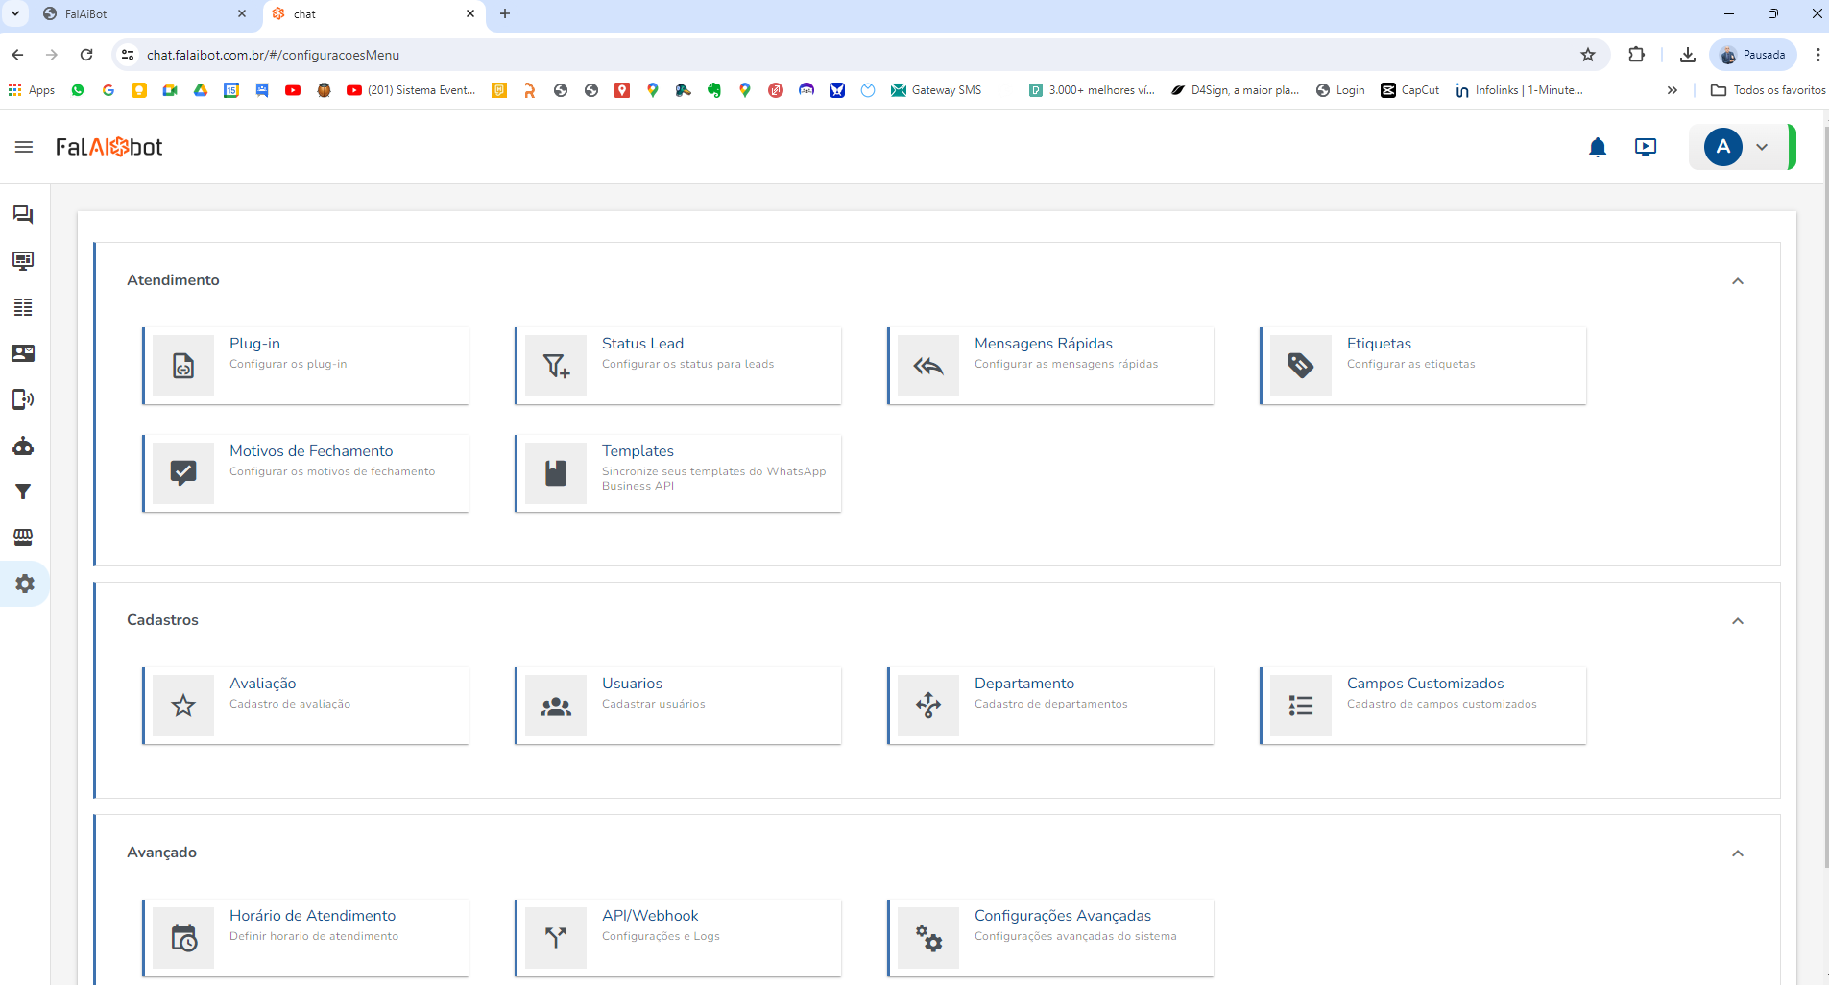Open the contacts card sidebar icon
1829x985 pixels.
23,353
